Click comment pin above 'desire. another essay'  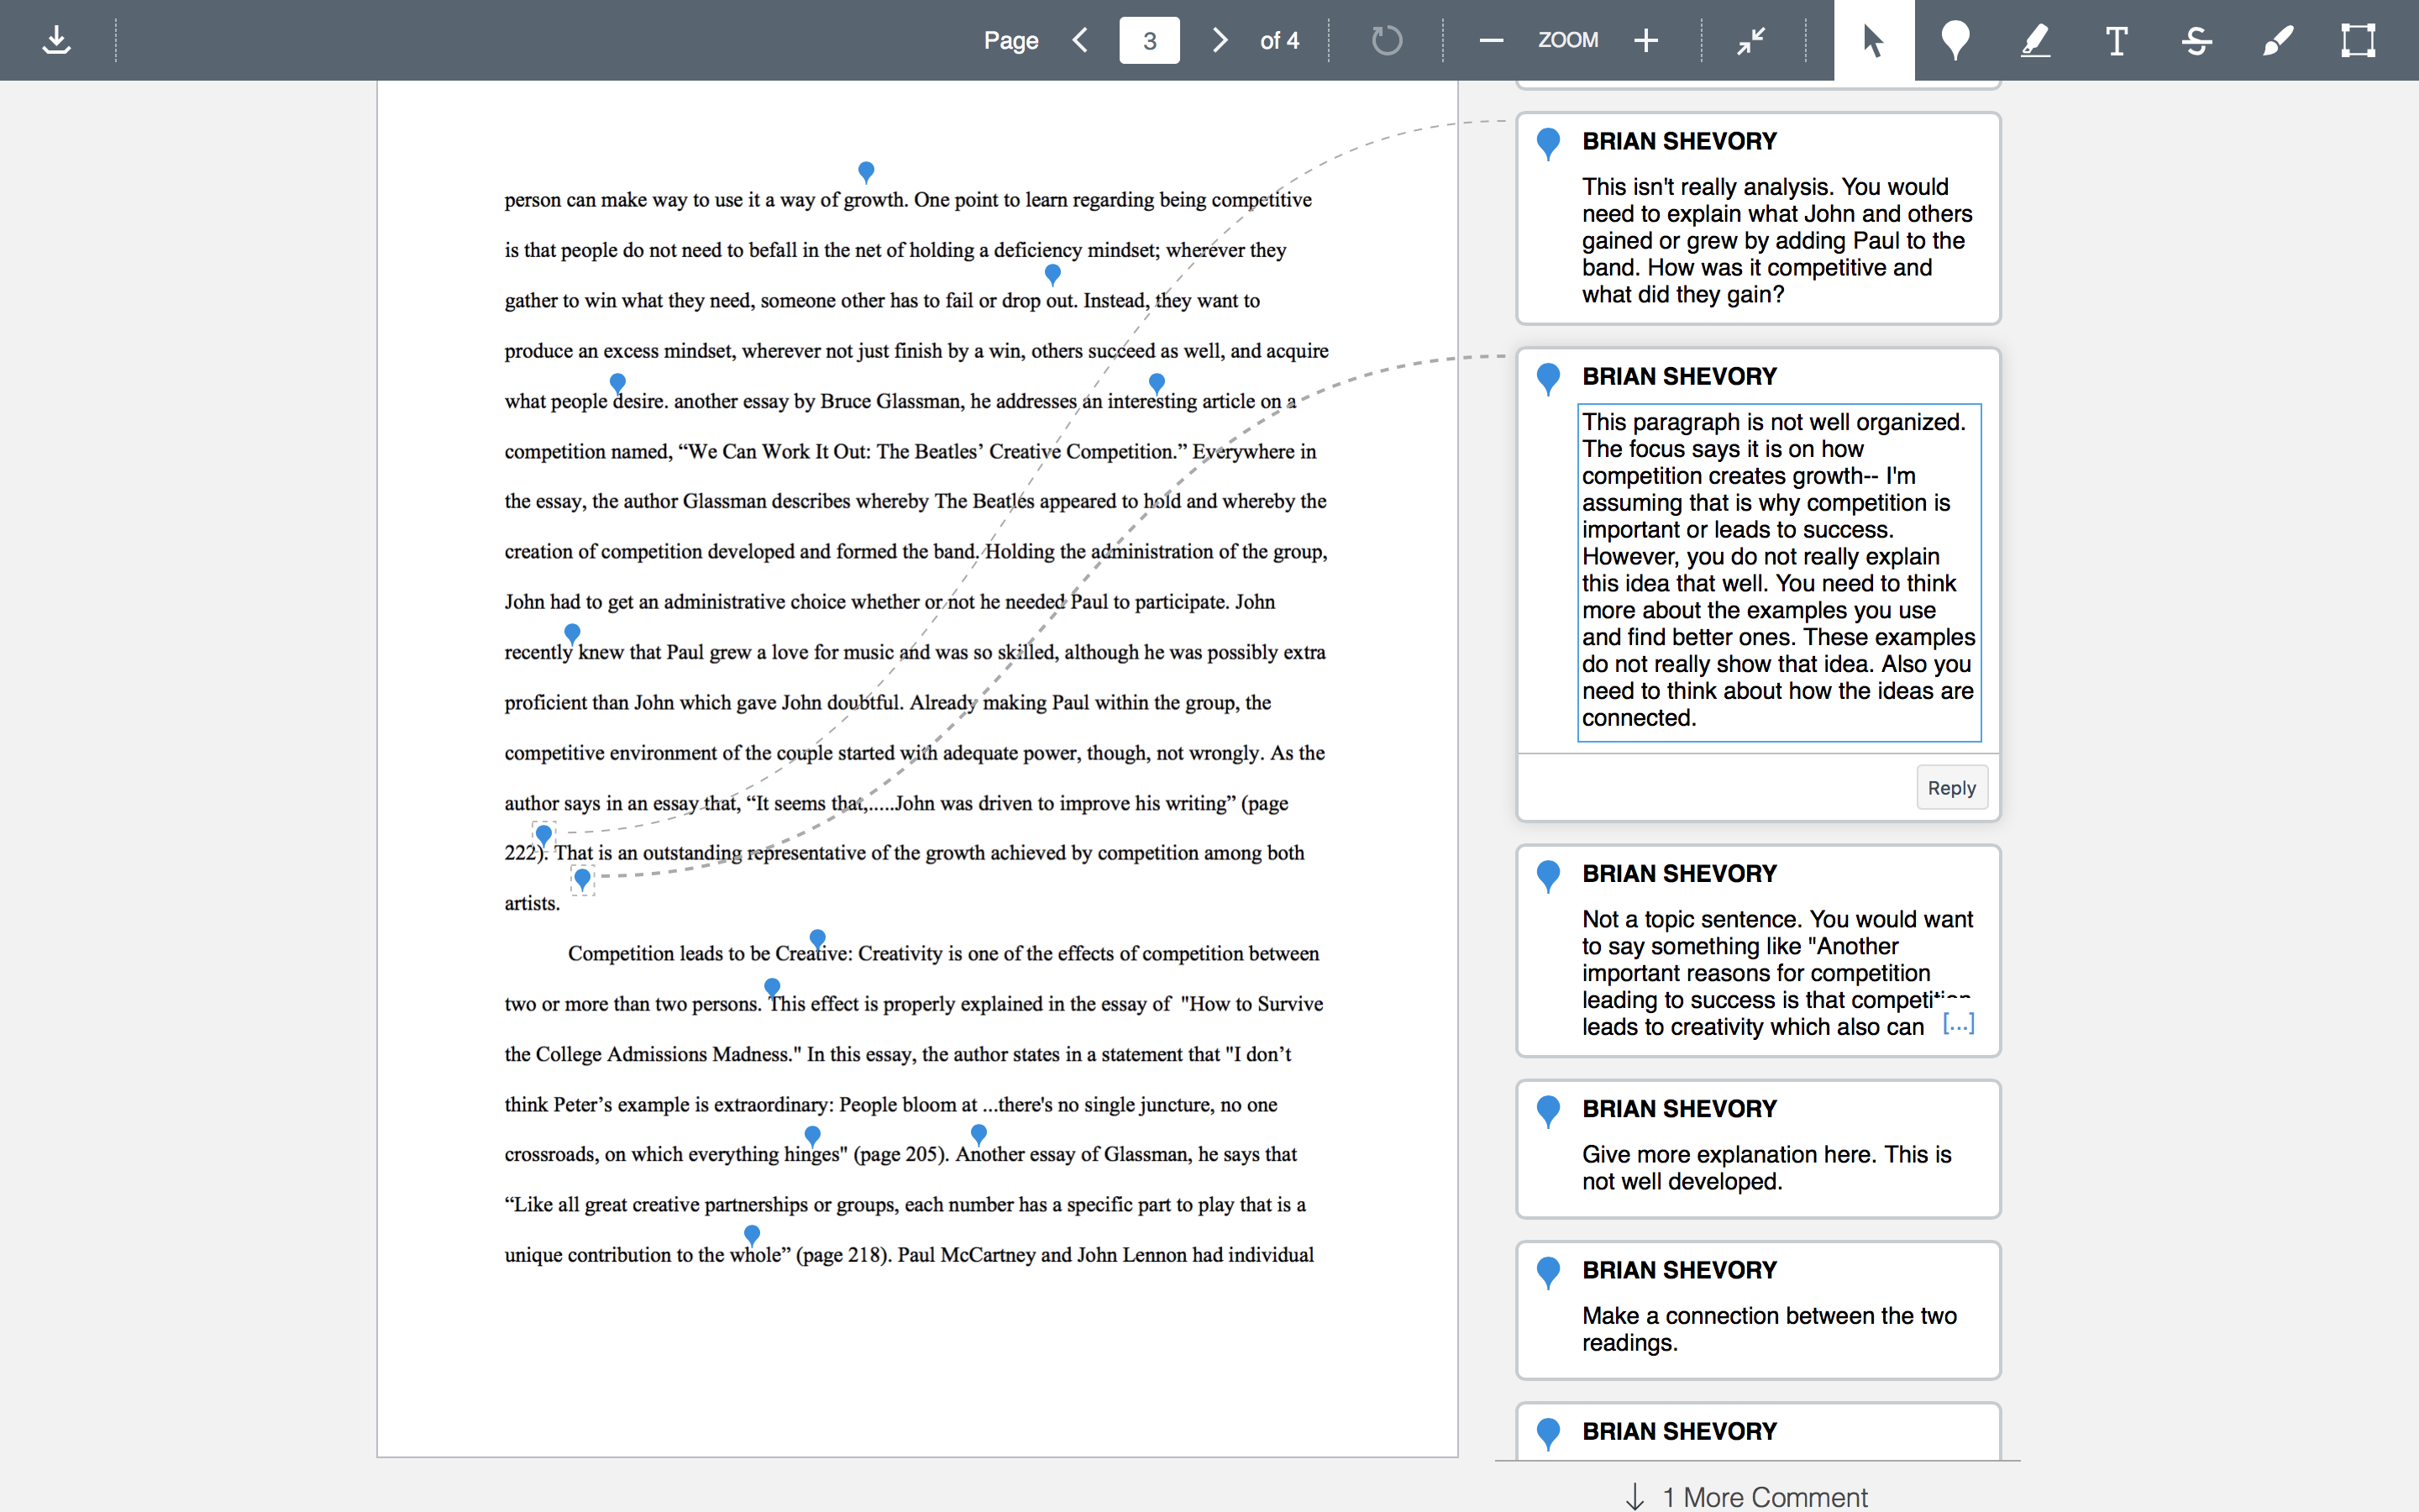click(617, 383)
